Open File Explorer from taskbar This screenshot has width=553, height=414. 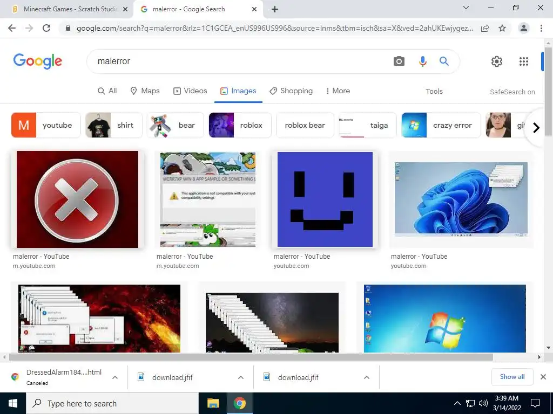(x=213, y=403)
